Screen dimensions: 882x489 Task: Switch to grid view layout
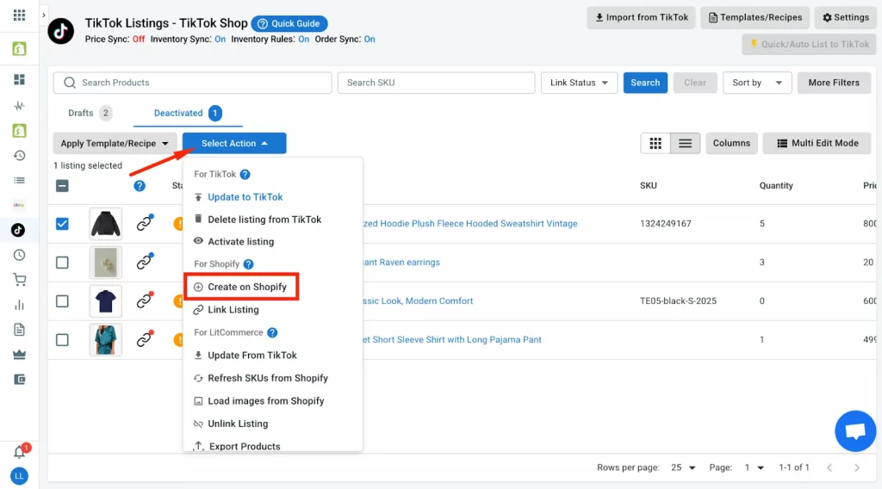(655, 143)
